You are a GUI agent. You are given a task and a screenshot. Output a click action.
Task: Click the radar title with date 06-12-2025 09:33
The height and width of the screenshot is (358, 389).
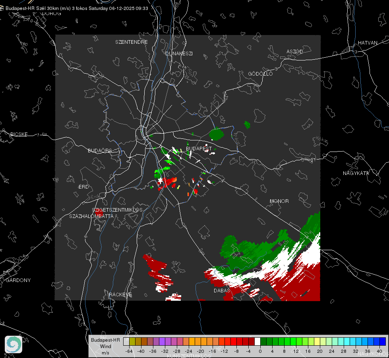point(77,8)
